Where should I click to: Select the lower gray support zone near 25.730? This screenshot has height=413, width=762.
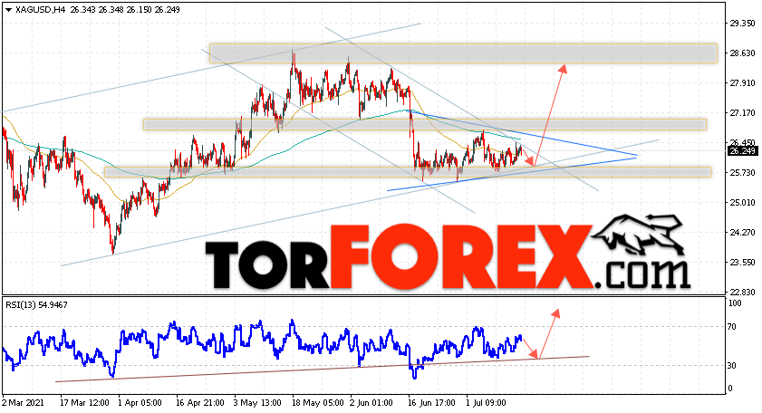coord(408,172)
